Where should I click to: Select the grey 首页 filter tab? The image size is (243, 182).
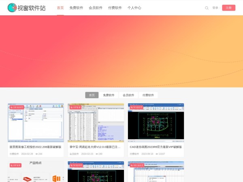(x=92, y=95)
